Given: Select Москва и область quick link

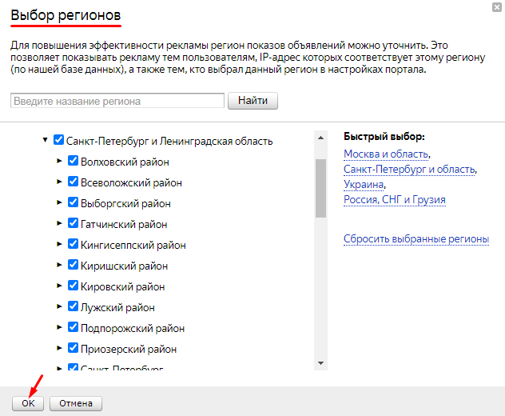Looking at the screenshot, I should [x=386, y=154].
